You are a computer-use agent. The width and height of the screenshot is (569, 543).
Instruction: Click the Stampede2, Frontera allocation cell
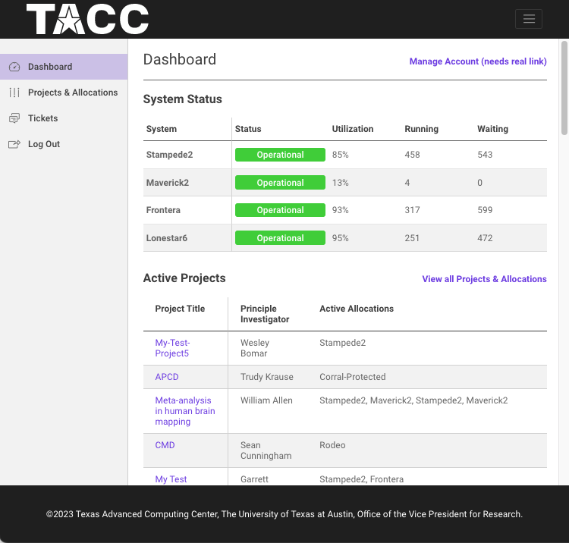coord(361,479)
